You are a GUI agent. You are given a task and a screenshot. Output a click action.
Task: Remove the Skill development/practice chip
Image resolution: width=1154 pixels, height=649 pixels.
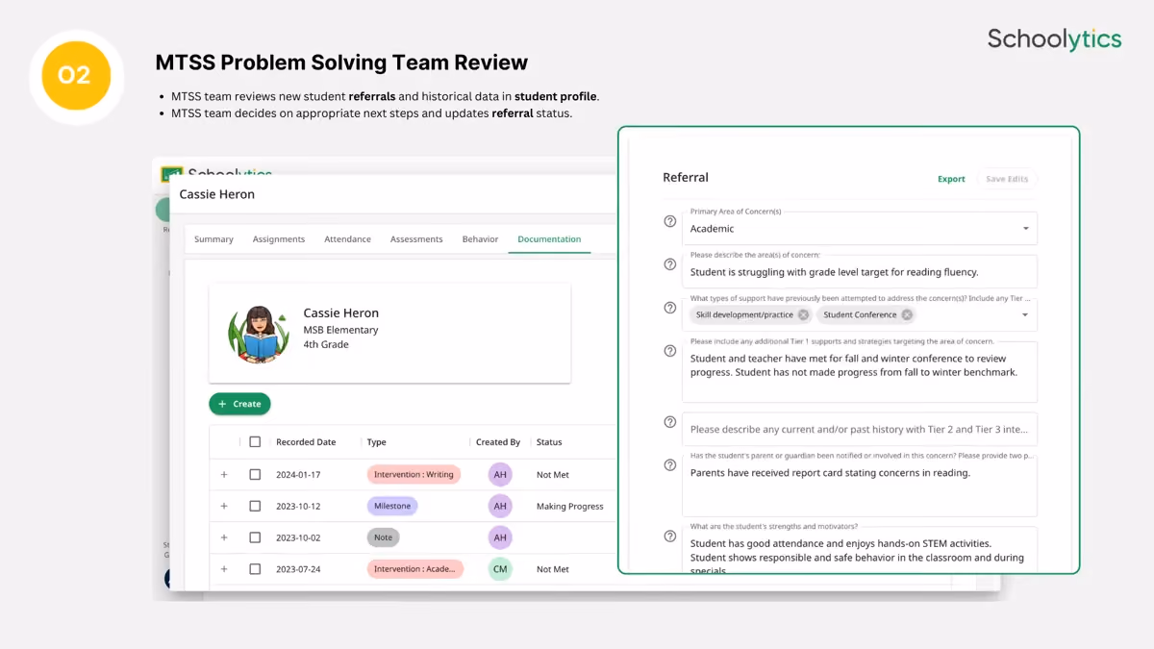pos(803,314)
